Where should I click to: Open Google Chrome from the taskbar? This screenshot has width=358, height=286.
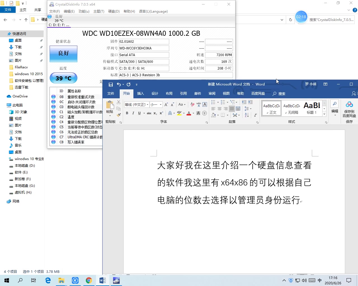[89, 280]
